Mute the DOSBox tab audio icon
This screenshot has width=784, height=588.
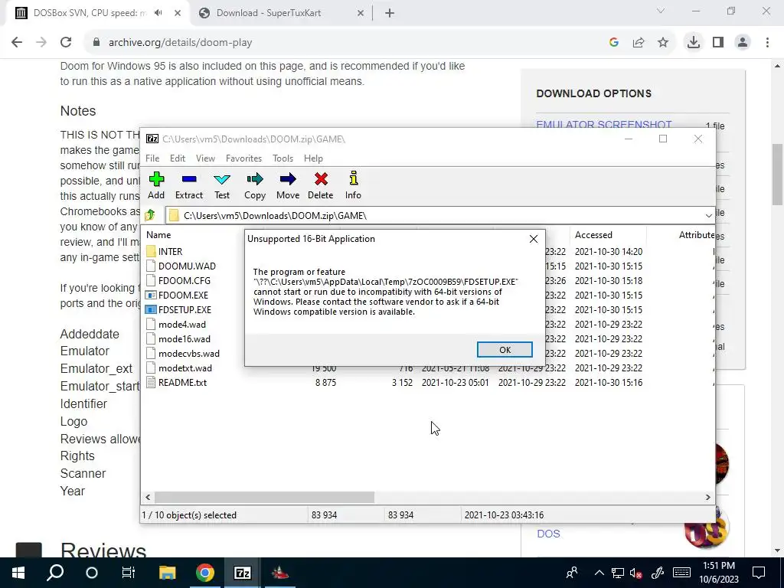(x=158, y=13)
